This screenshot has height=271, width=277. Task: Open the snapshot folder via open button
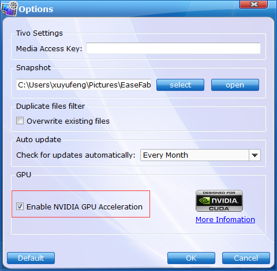(235, 85)
